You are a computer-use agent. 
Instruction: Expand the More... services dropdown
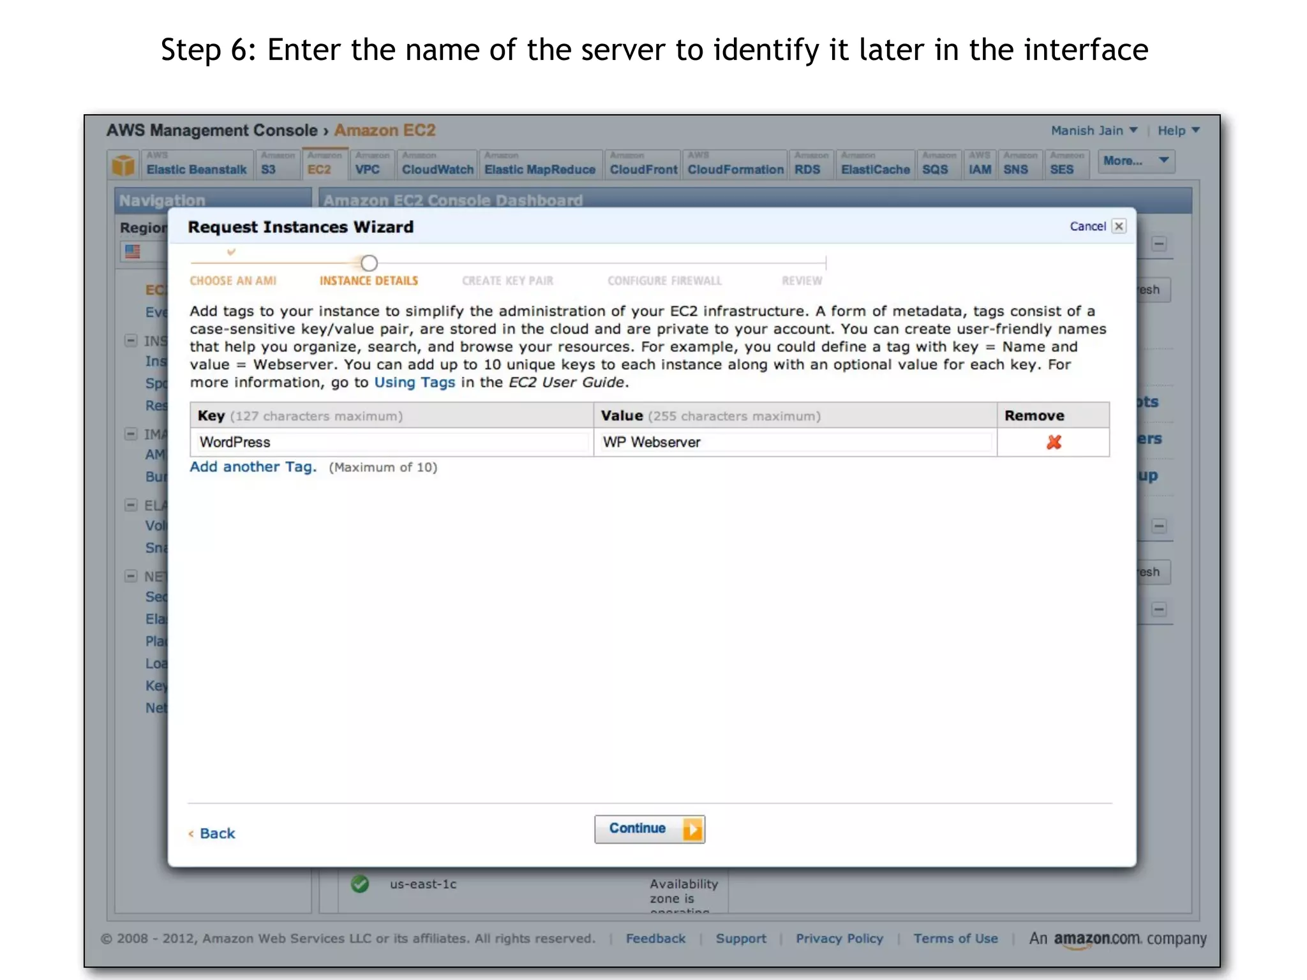click(1136, 161)
